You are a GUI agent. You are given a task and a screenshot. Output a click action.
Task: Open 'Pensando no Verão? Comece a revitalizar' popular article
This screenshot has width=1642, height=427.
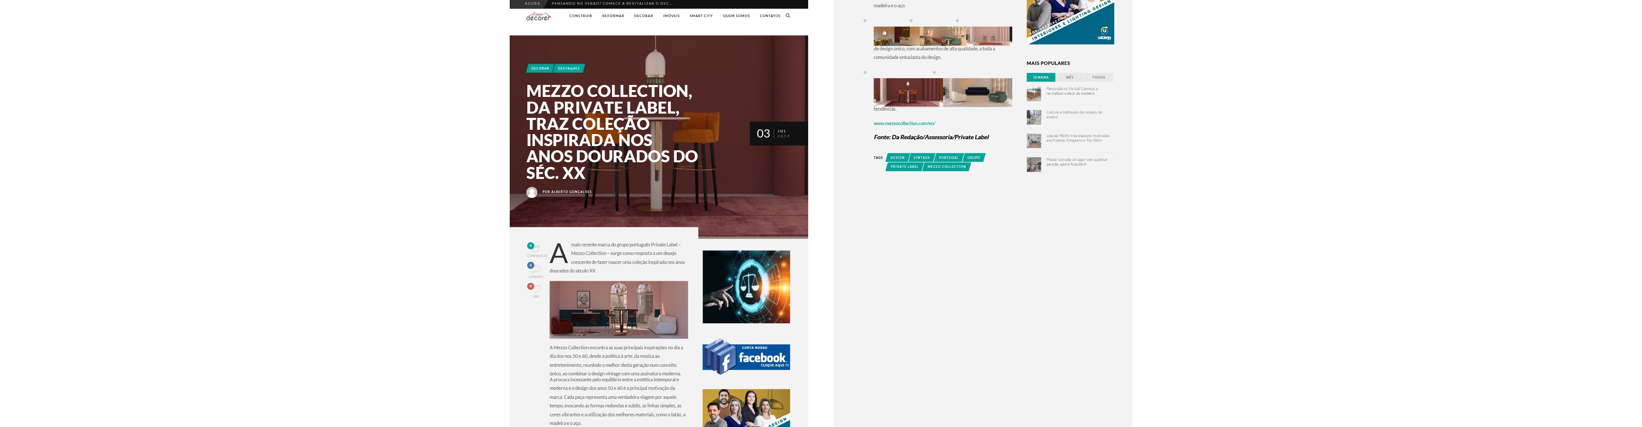click(x=1072, y=91)
